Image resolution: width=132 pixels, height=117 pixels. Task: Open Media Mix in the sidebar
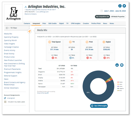[x=8, y=34]
